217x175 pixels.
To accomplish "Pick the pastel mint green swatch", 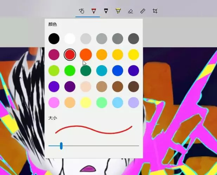I will [102, 102].
